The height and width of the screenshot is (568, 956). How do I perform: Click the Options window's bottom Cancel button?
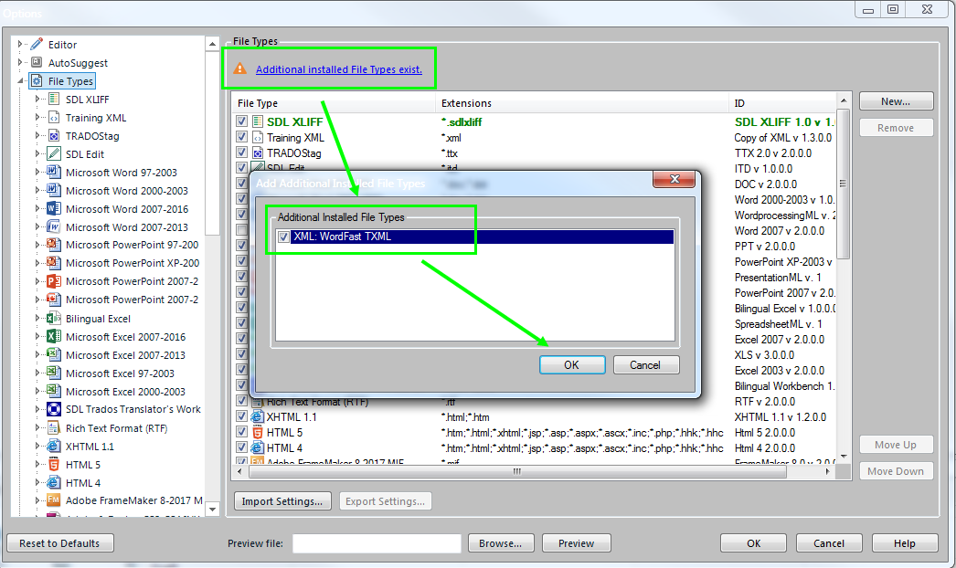coord(829,543)
